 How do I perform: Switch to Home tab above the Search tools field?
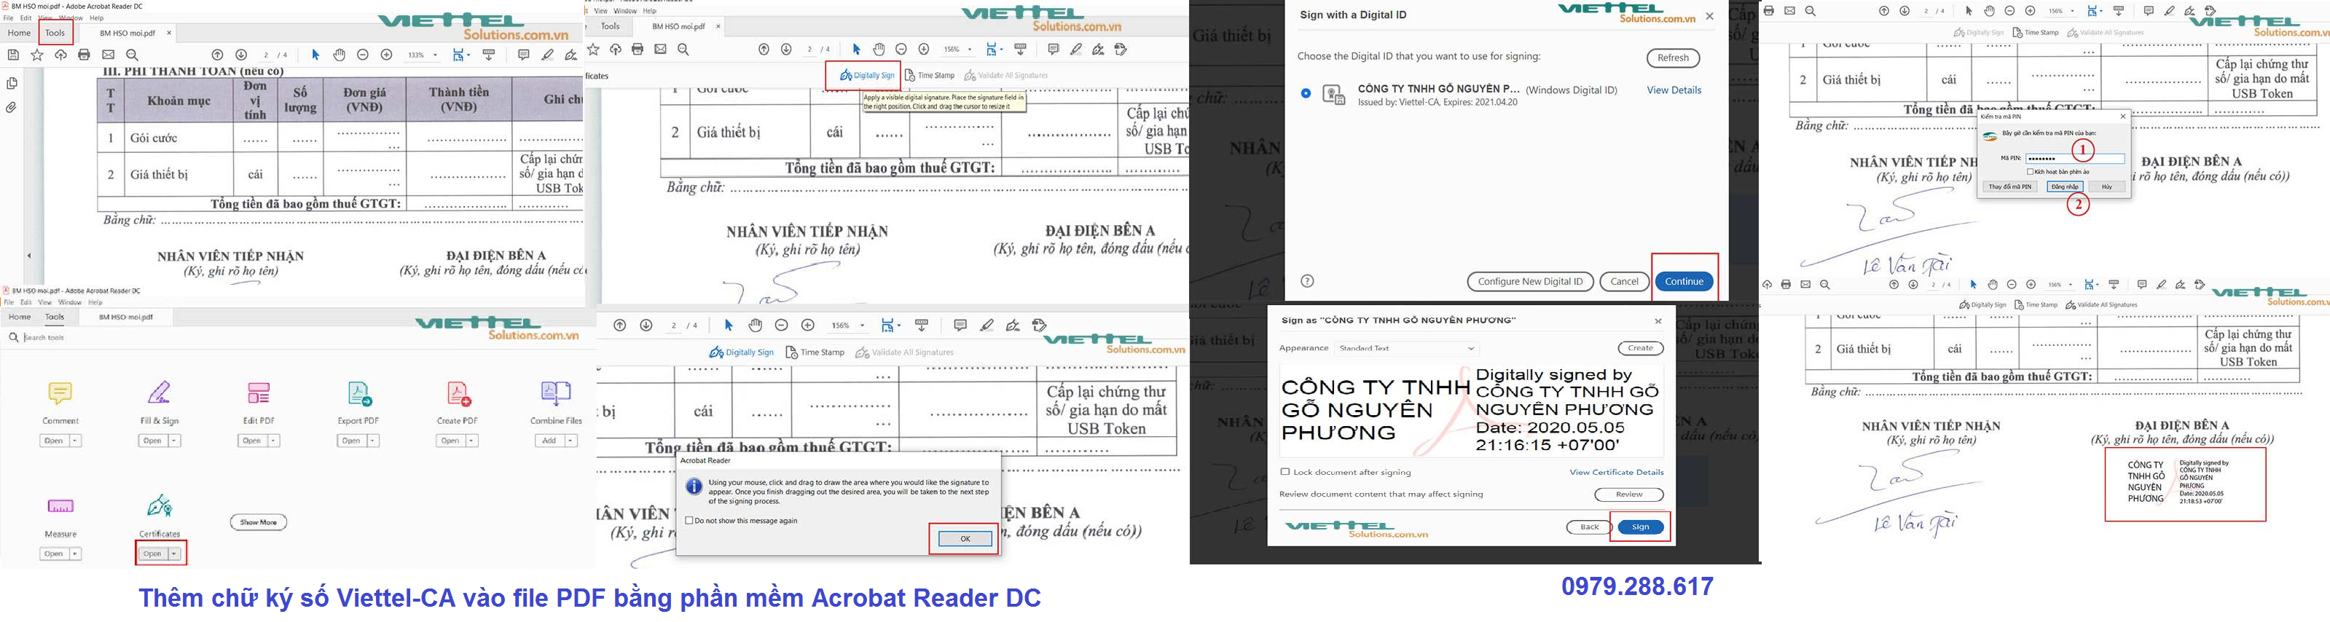[x=19, y=316]
